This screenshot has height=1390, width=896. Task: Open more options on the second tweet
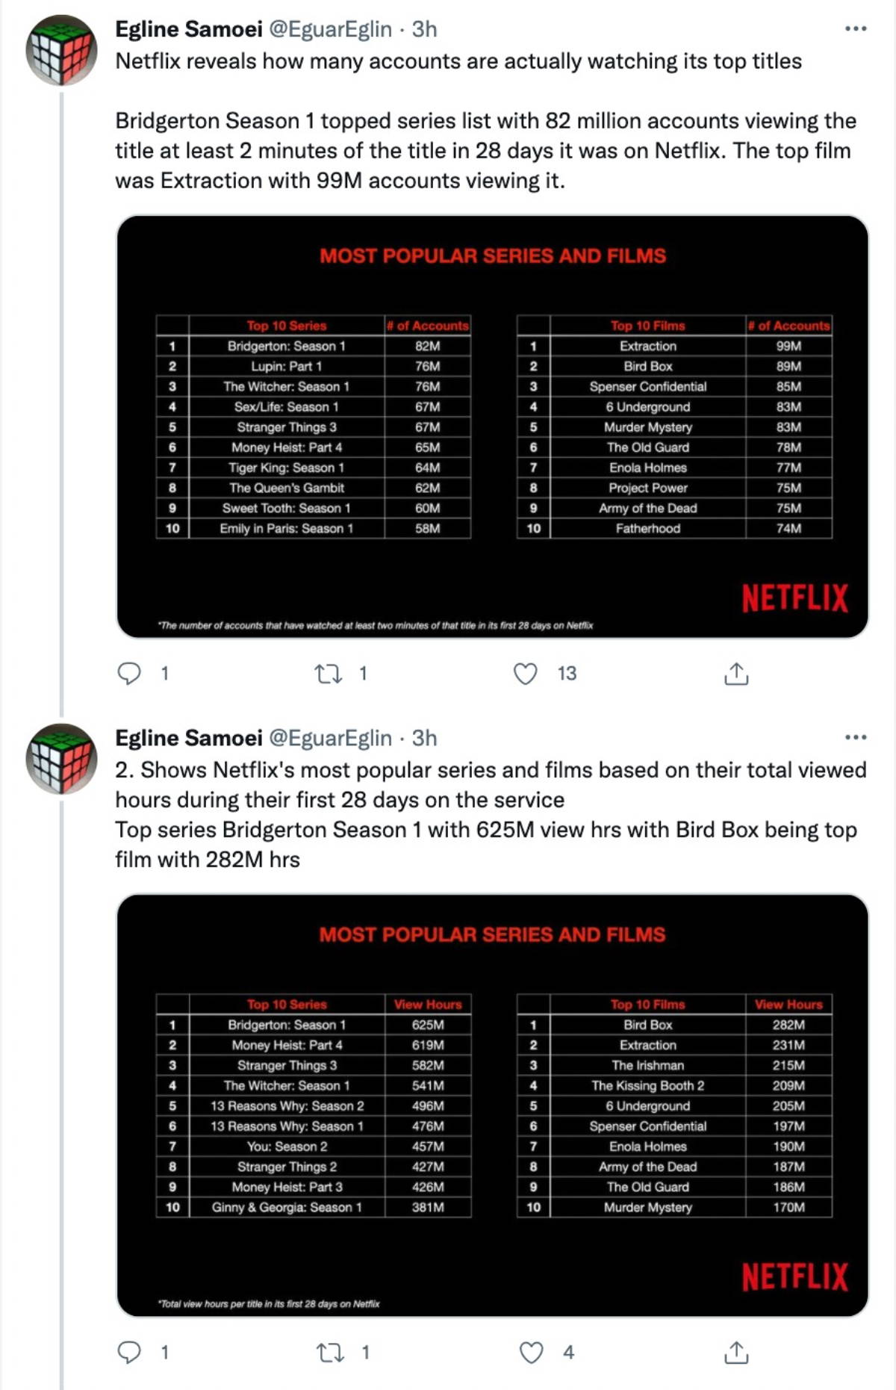[855, 737]
